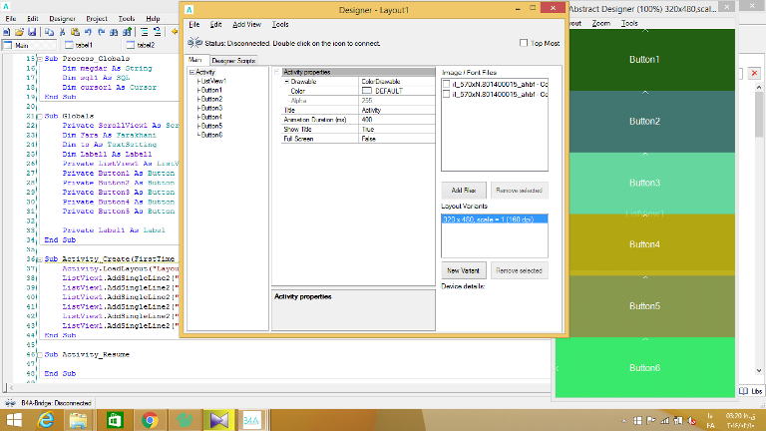
Task: Click the Undo arrow icon
Action: click(88, 32)
